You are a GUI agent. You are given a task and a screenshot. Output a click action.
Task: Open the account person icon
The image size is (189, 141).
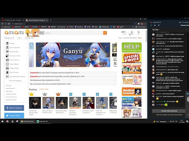click(x=132, y=32)
